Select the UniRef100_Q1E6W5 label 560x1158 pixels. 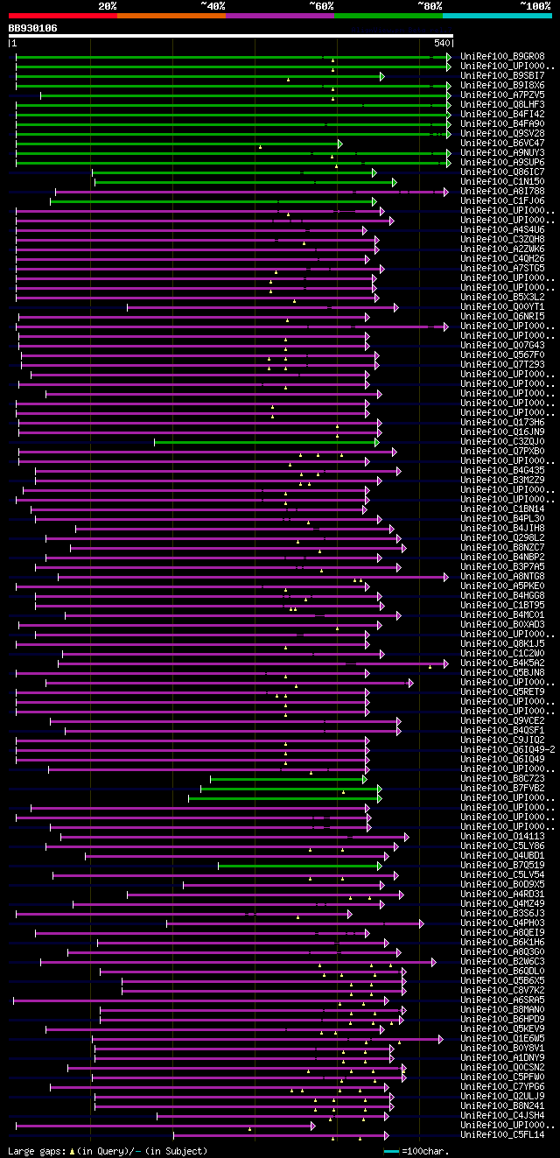502,1038
